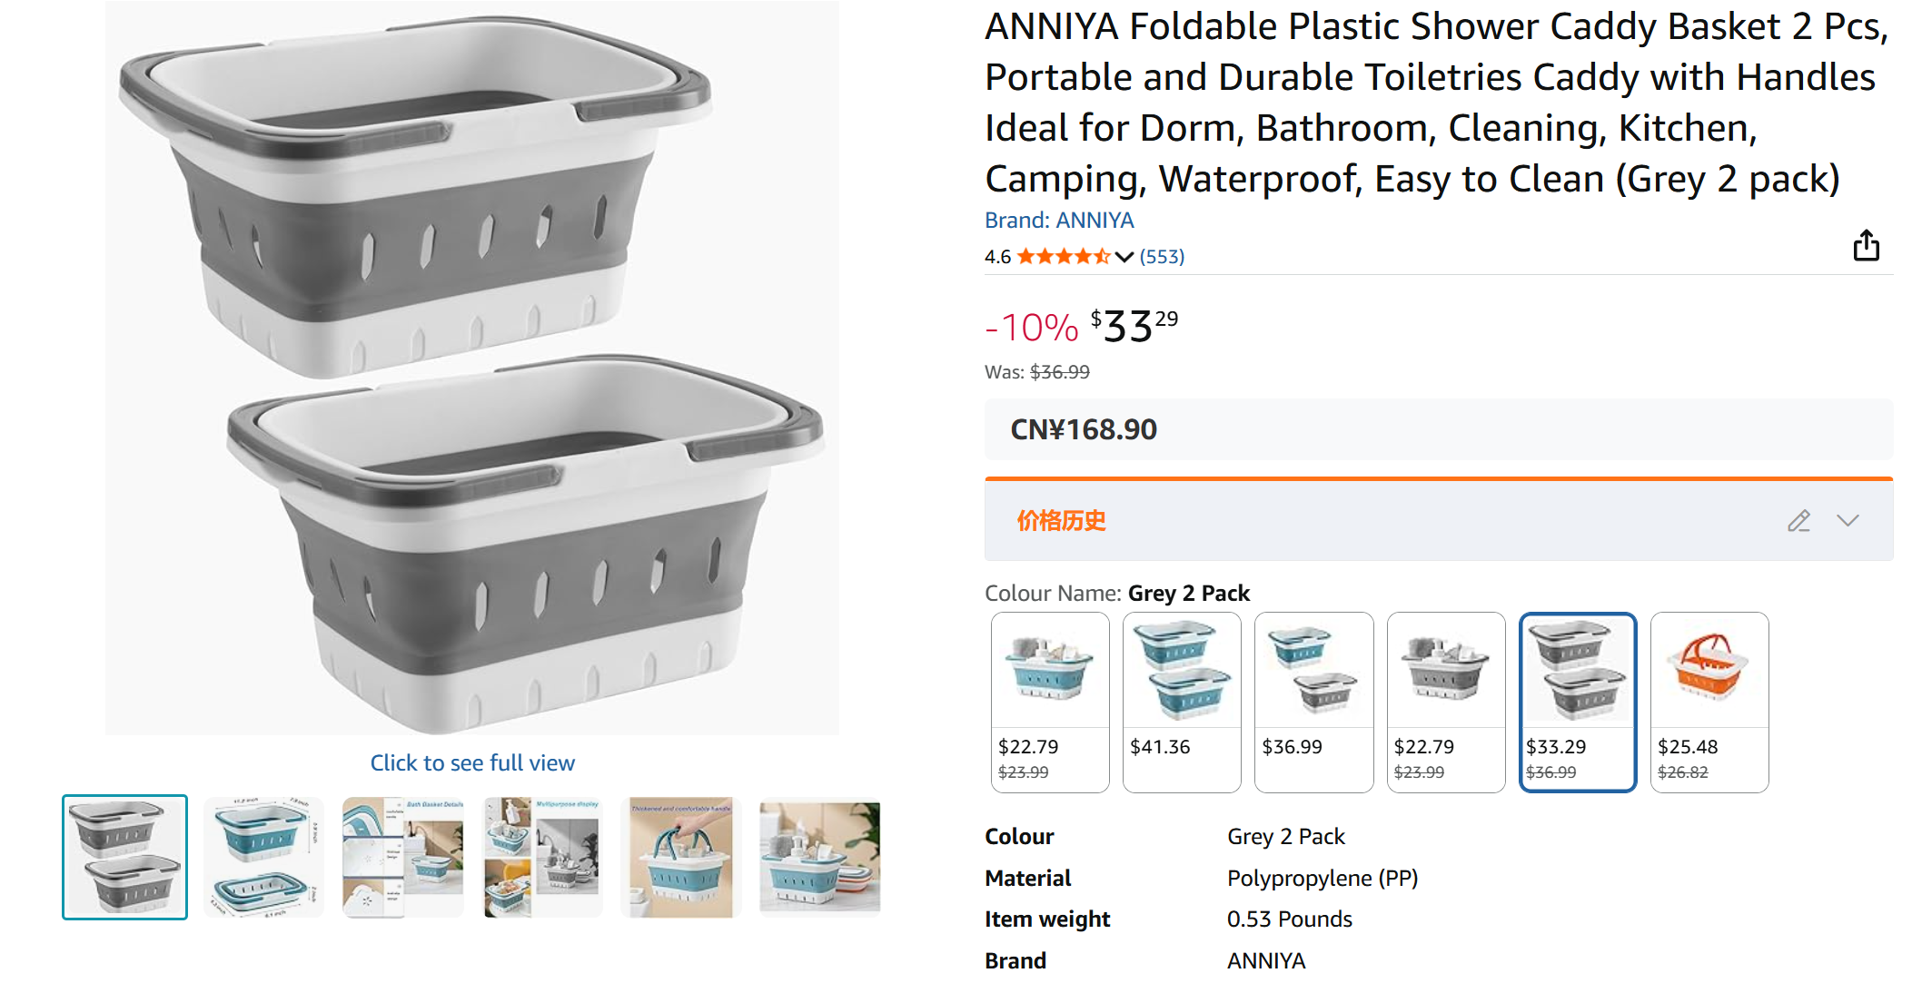The width and height of the screenshot is (1912, 983).
Task: Select the first grey baskets thumbnail
Action: point(125,857)
